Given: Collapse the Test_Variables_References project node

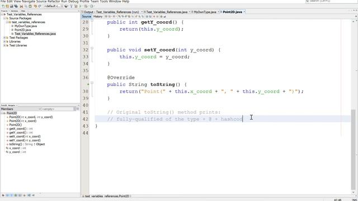Looking at the screenshot, I should [2, 15].
